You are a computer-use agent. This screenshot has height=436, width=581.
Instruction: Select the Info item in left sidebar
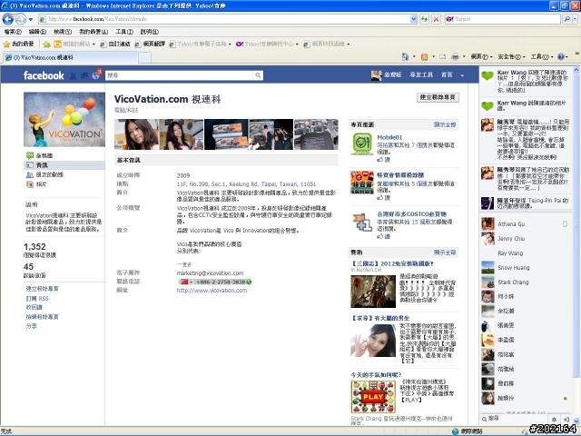pos(64,165)
